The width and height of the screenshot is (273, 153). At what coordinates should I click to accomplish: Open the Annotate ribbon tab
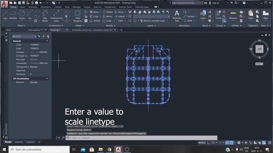[33, 7]
